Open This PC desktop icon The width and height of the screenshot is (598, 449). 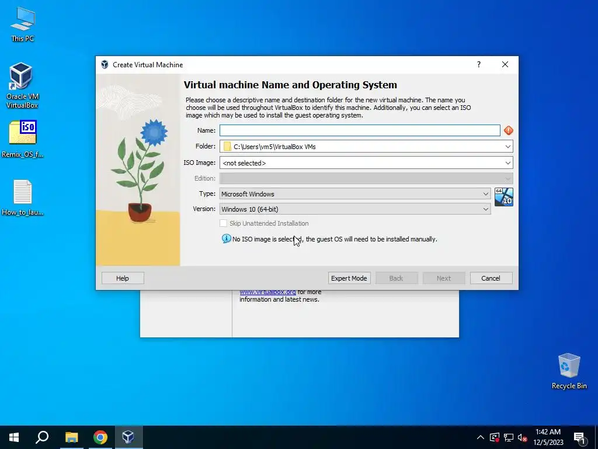pyautogui.click(x=23, y=24)
